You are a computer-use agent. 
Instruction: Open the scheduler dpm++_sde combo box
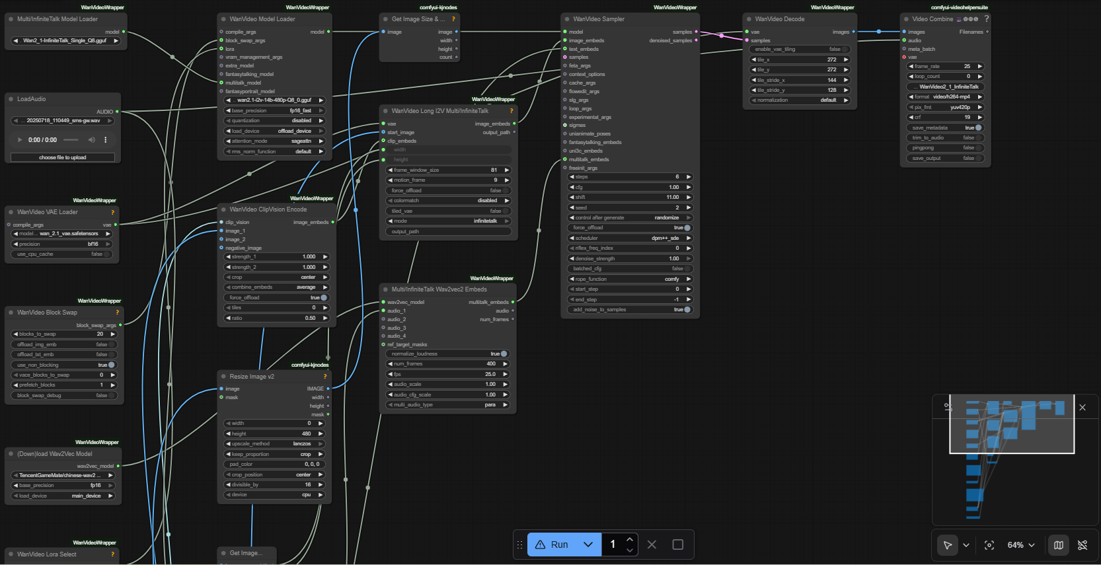(x=630, y=238)
